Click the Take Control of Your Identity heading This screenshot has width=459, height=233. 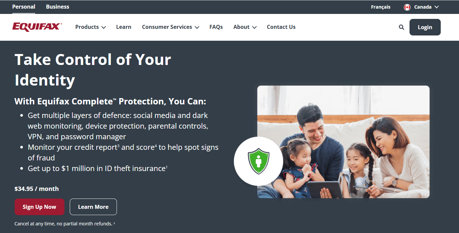point(93,70)
